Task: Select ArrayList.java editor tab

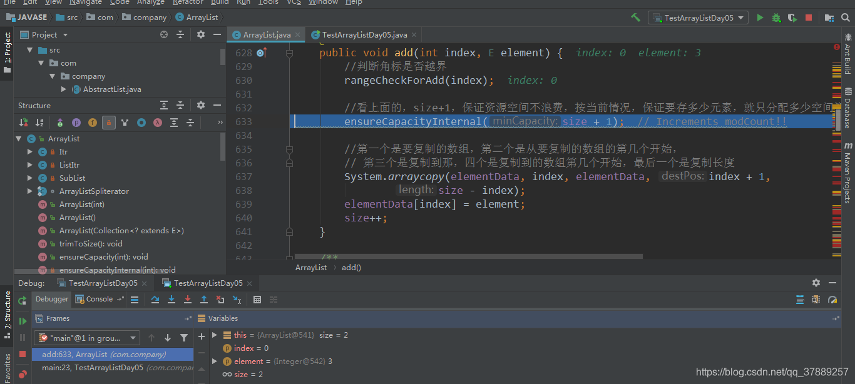Action: [266, 35]
